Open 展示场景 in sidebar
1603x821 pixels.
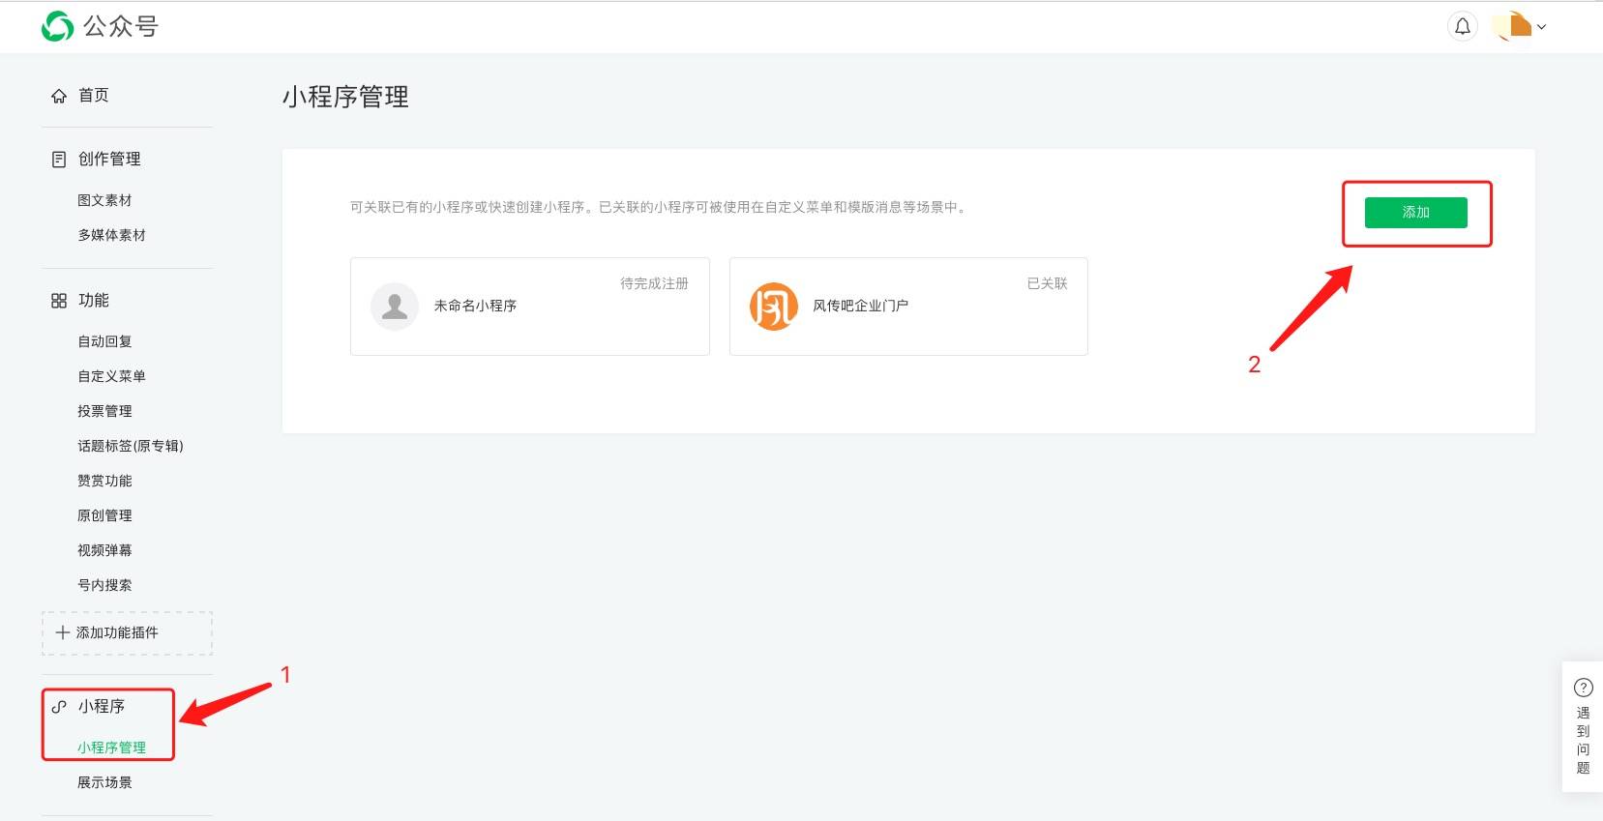tap(104, 782)
